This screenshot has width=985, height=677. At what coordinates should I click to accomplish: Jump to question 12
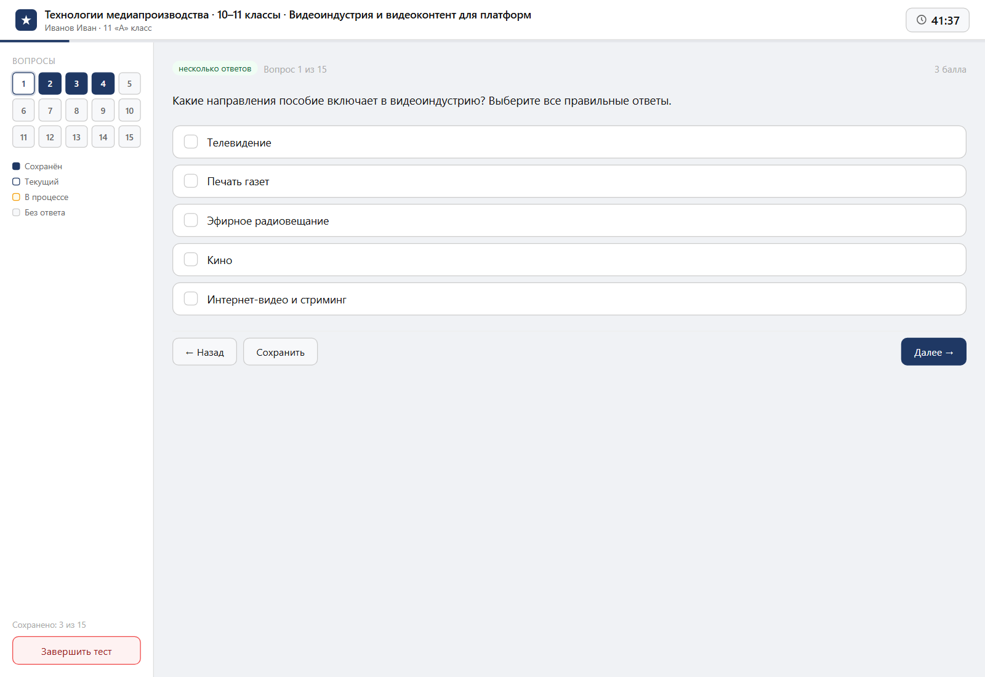click(x=50, y=137)
